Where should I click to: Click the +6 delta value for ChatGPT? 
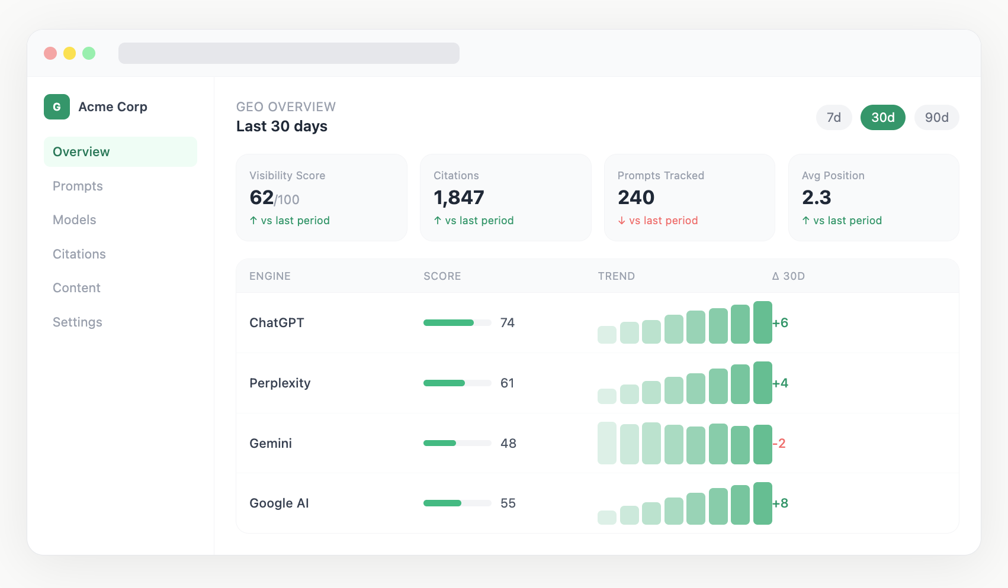781,323
